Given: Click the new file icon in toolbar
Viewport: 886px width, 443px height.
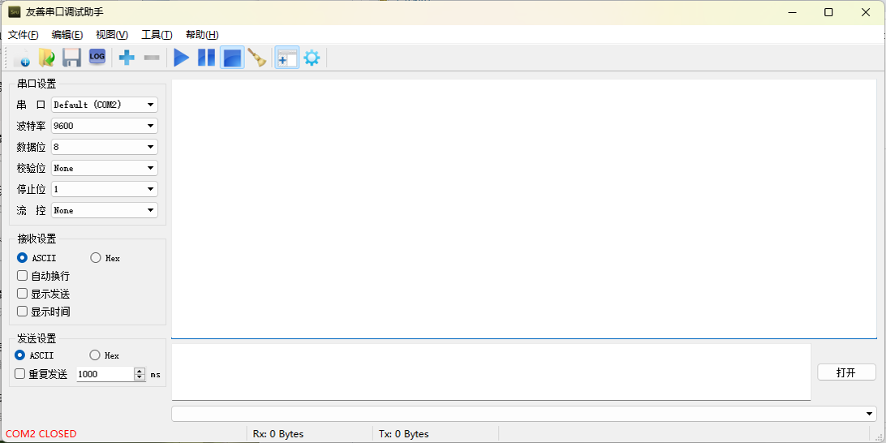Looking at the screenshot, I should pos(22,58).
